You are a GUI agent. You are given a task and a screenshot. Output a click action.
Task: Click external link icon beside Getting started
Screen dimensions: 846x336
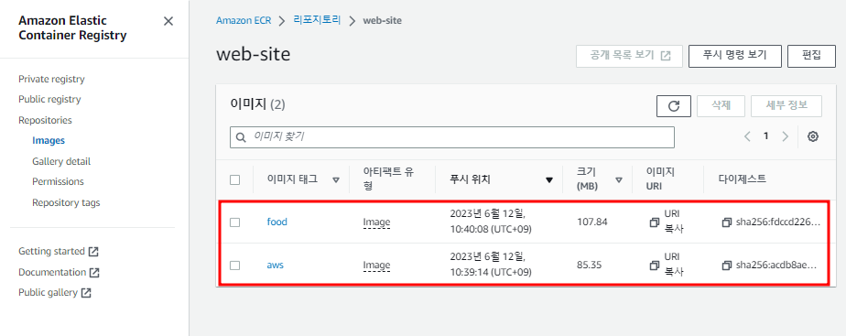coord(94,252)
